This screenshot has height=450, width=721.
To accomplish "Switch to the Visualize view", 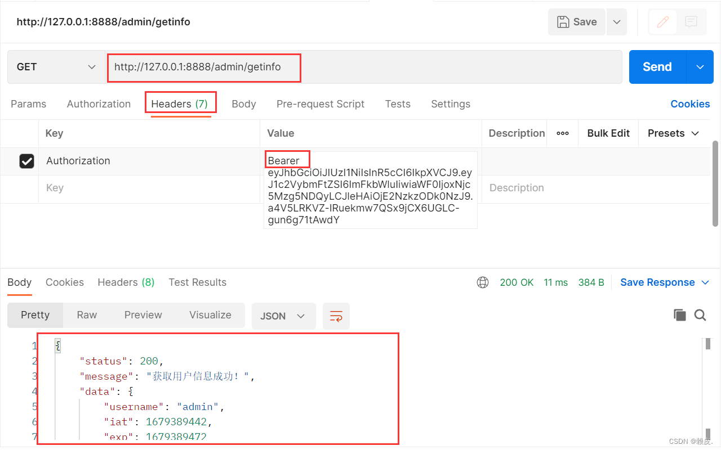I will [x=211, y=315].
